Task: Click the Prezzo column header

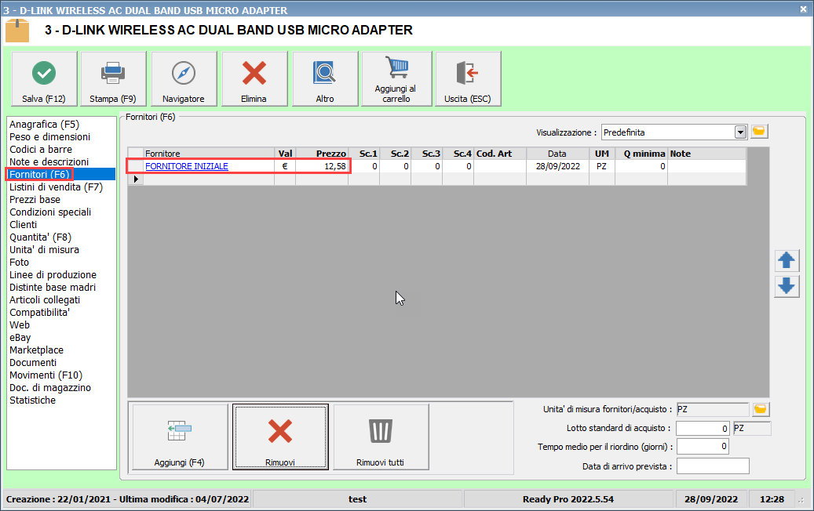Action: pyautogui.click(x=322, y=154)
